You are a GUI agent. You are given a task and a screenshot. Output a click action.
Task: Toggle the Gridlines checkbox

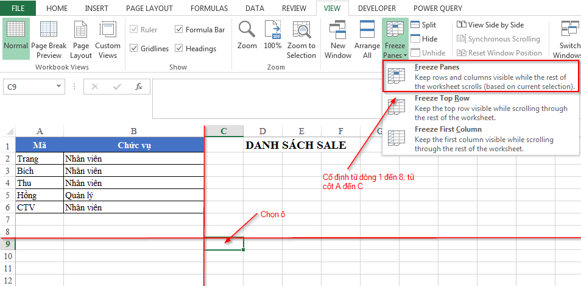134,49
